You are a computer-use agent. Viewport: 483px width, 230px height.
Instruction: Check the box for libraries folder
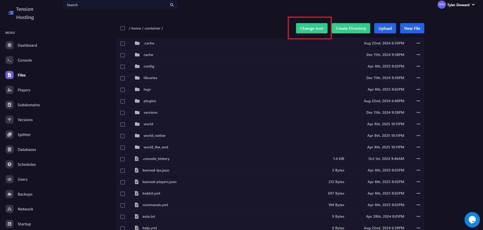123,78
